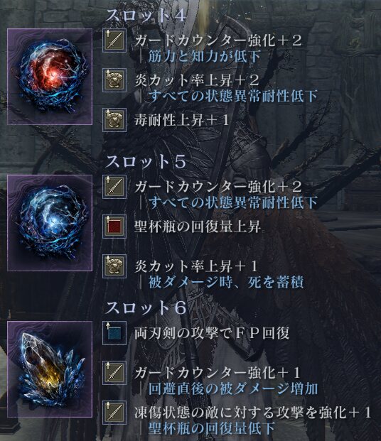Open the スロット4 heading

tap(145, 16)
